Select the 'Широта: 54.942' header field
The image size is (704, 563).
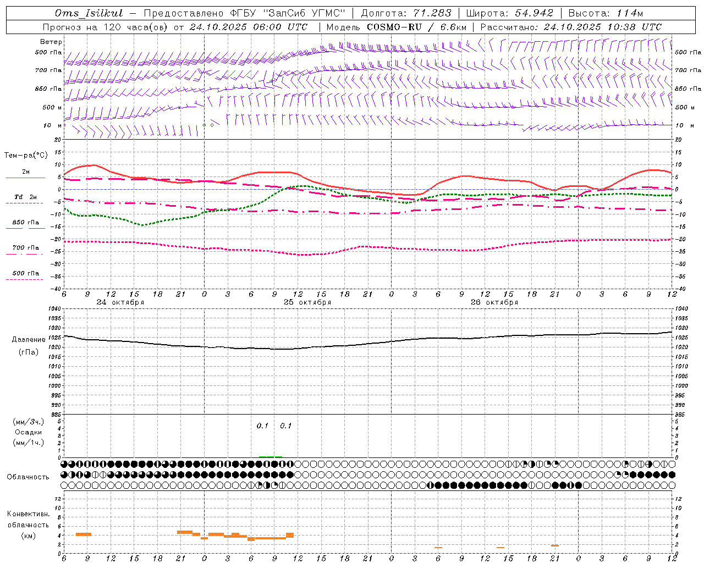pos(509,13)
